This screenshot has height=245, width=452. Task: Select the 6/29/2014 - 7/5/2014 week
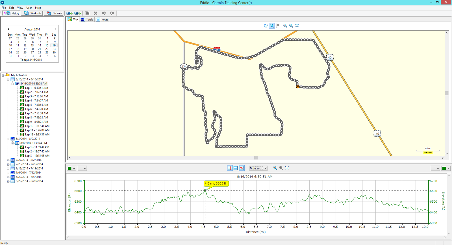(x=29, y=177)
